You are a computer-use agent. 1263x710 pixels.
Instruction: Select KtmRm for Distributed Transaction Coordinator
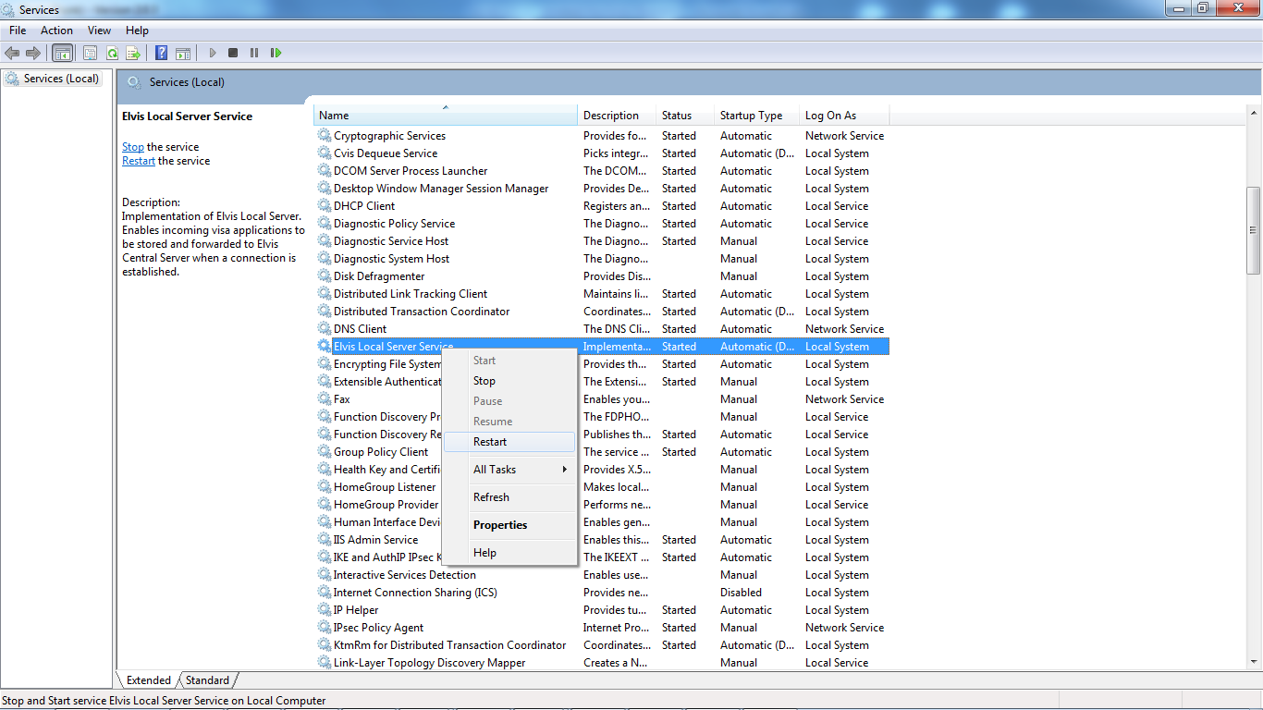[x=602, y=645]
